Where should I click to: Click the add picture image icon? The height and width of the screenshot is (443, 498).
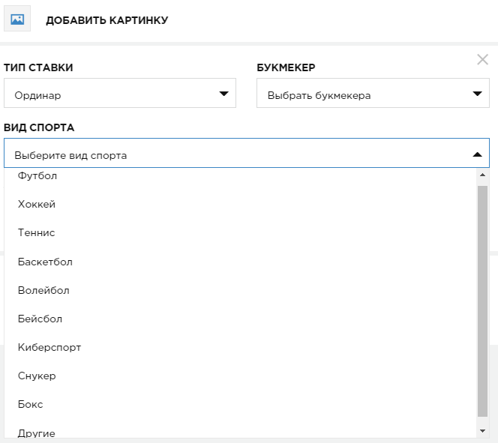(x=17, y=19)
